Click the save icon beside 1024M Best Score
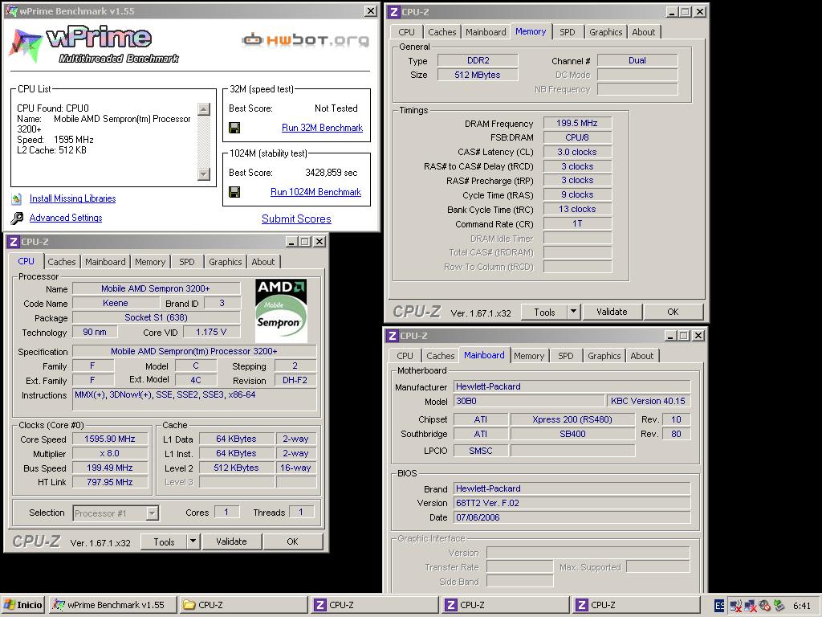This screenshot has width=822, height=617. pos(234,192)
